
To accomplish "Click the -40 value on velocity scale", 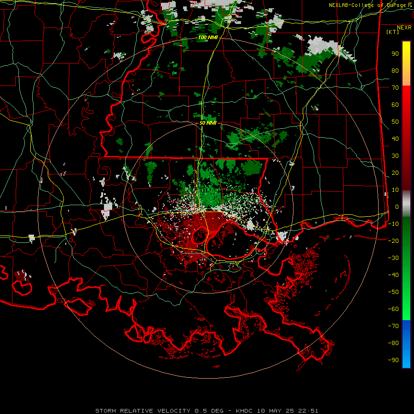I will click(x=393, y=275).
